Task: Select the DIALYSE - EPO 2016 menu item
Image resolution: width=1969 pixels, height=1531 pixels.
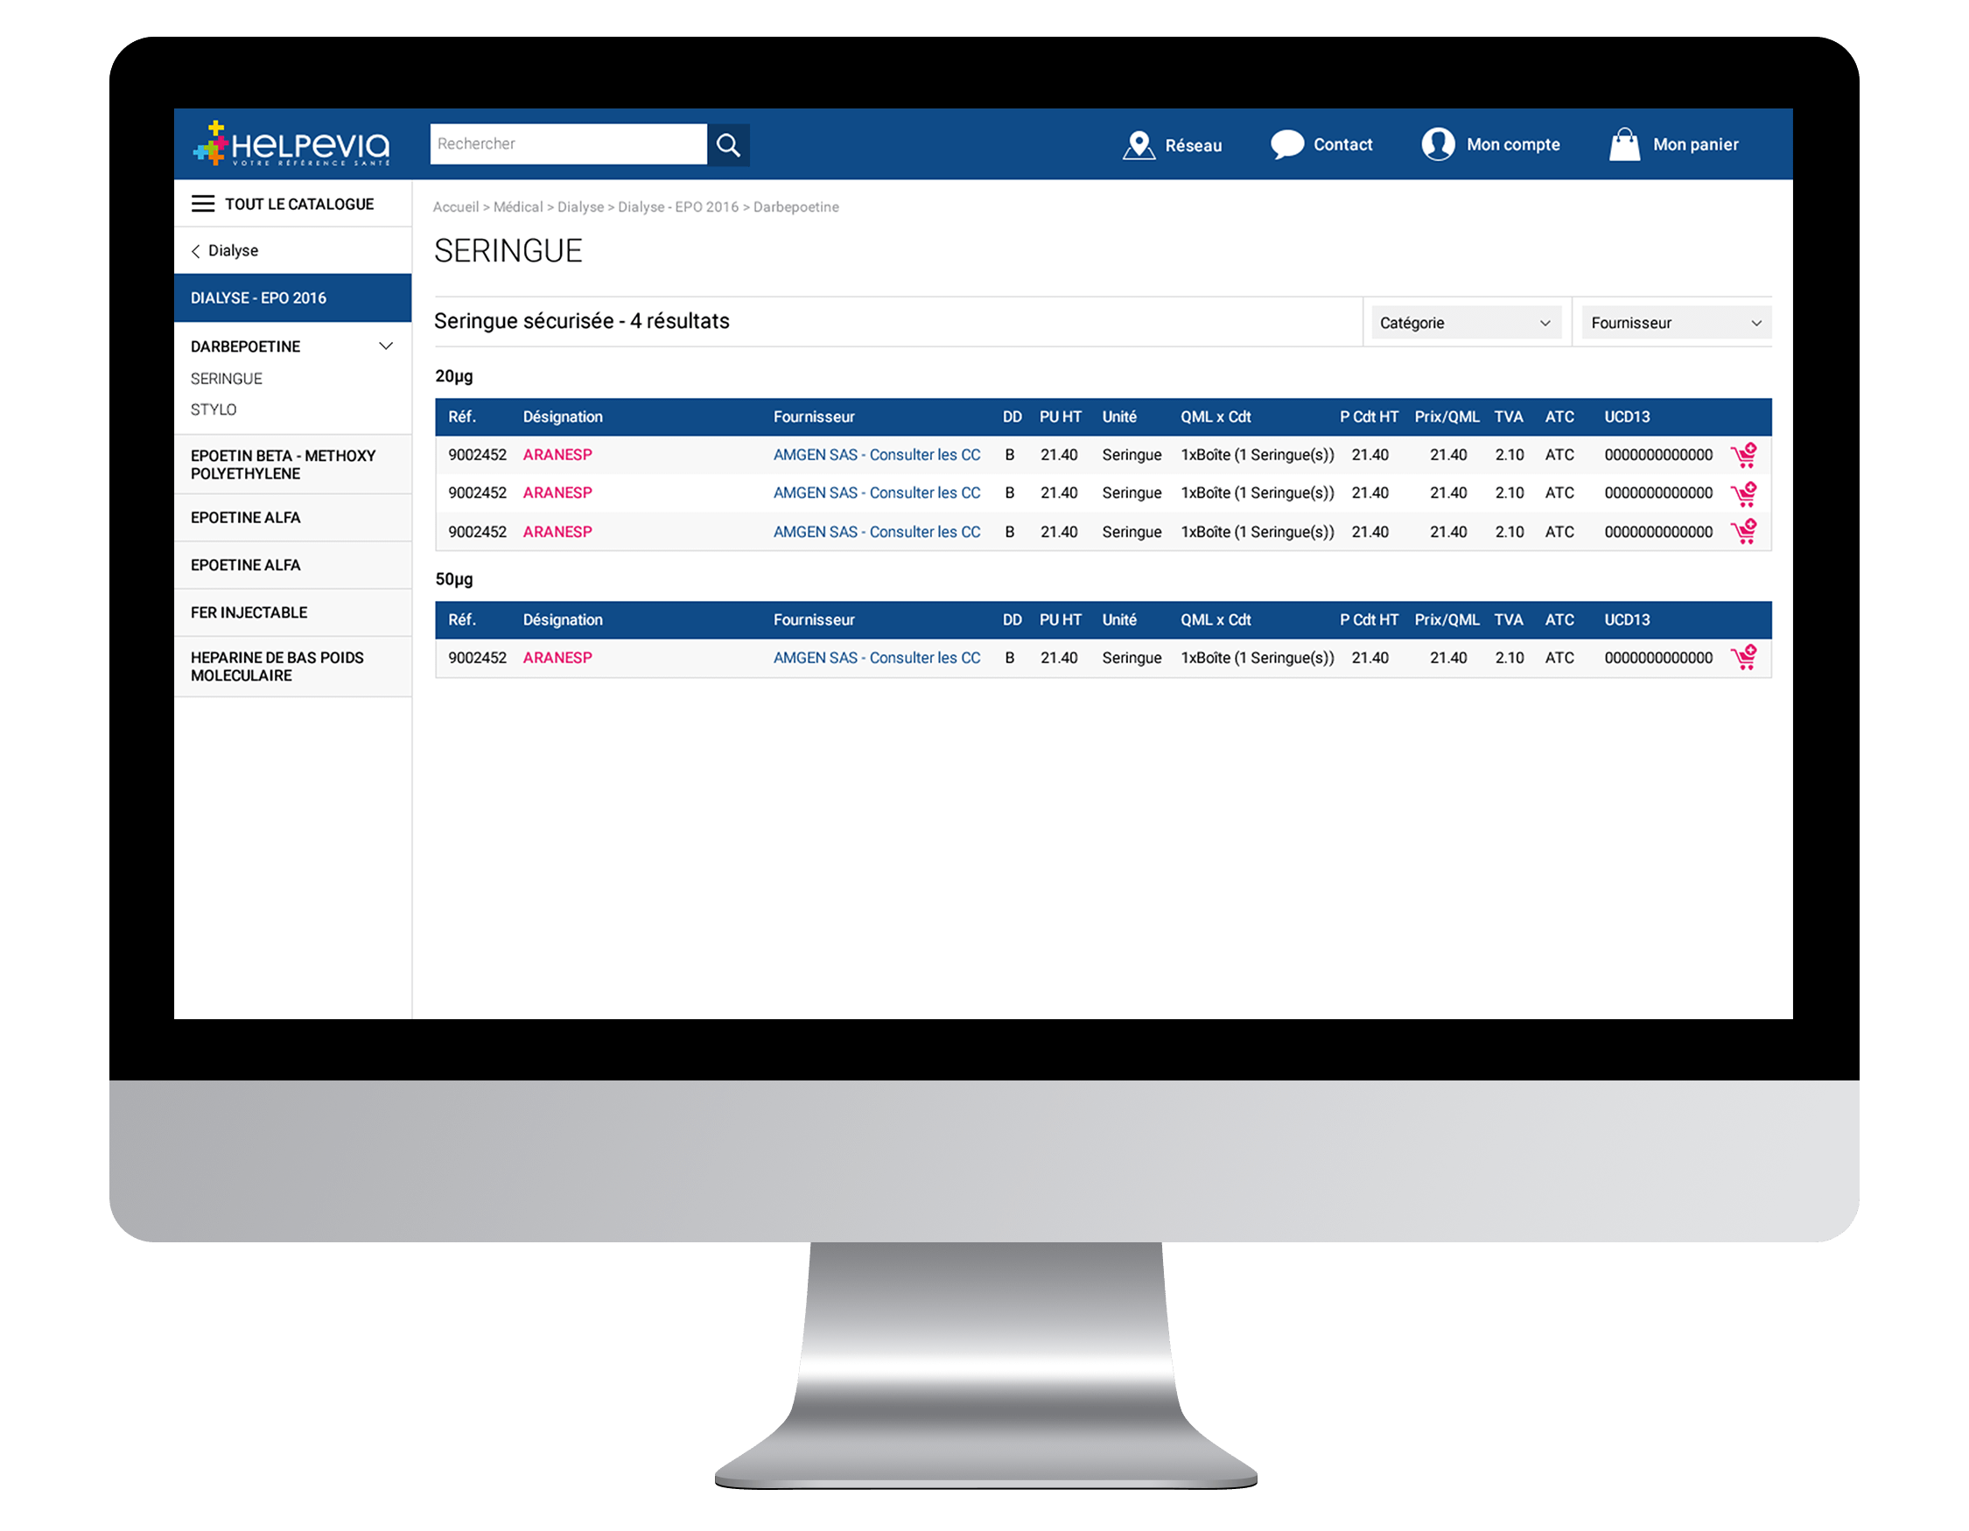Action: click(x=292, y=297)
